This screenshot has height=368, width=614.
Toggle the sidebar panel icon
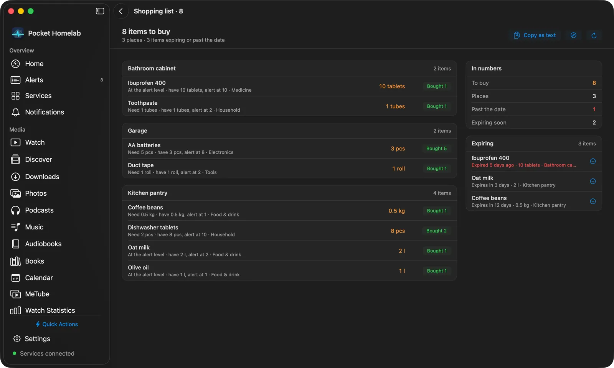(x=100, y=11)
